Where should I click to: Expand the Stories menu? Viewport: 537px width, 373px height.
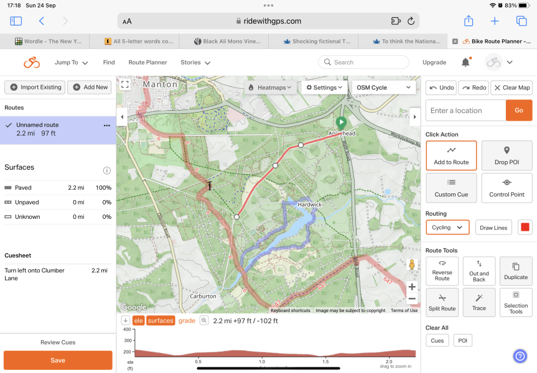point(195,62)
